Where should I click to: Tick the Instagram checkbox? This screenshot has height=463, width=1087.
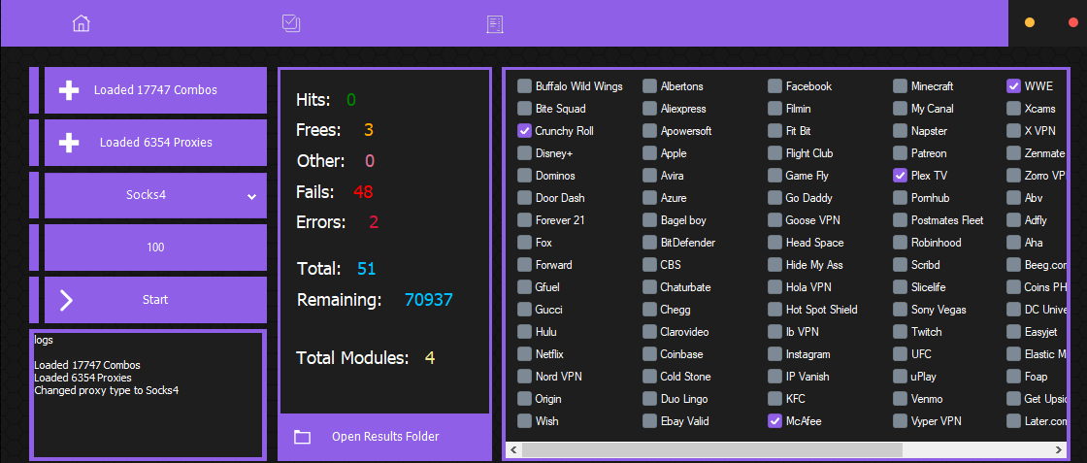[x=775, y=354]
